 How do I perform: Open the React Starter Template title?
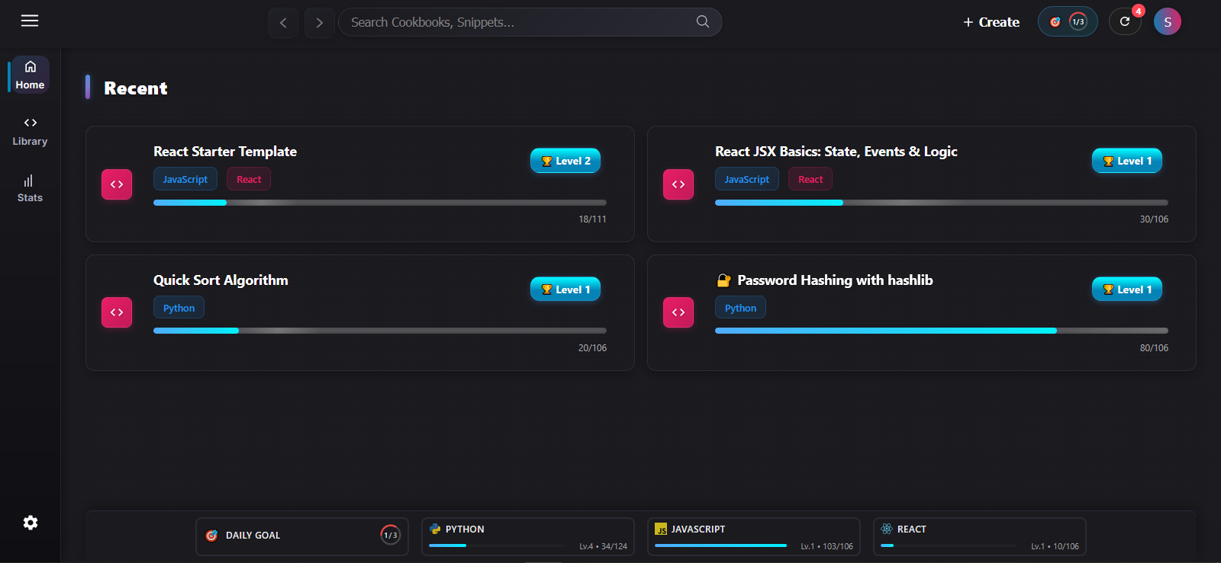(225, 152)
